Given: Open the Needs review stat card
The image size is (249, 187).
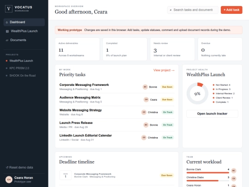Looking at the screenshot, I should click(172, 49).
